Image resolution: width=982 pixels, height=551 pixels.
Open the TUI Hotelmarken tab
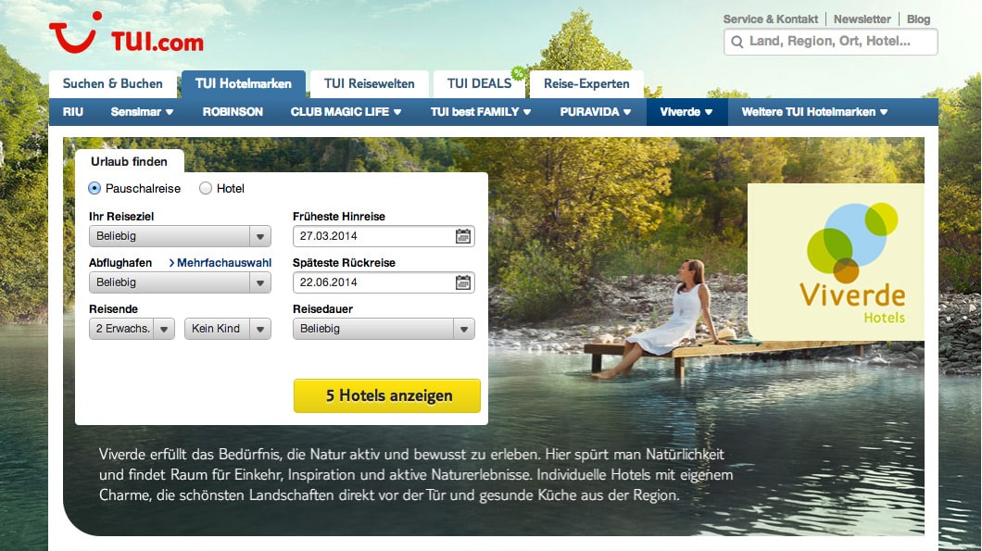tap(244, 84)
